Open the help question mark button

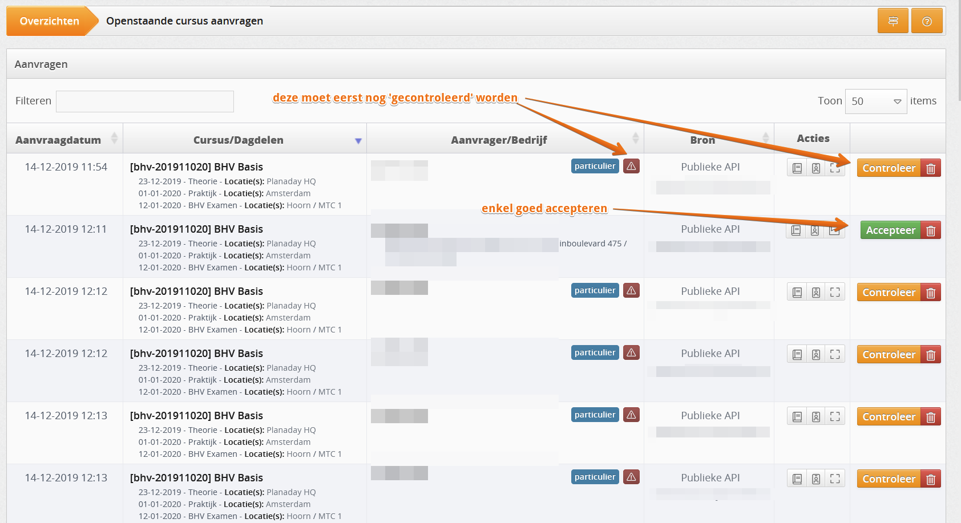[927, 21]
